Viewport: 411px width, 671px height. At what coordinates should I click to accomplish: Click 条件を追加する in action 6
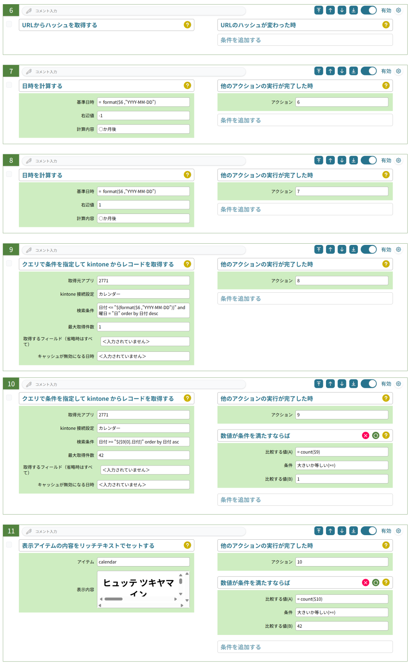305,40
